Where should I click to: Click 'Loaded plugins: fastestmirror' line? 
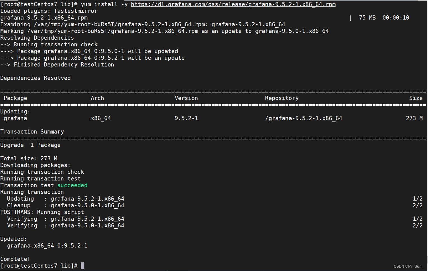49,11
